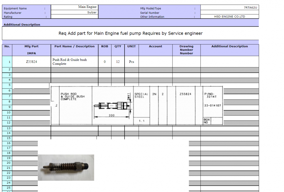The height and width of the screenshot is (192, 284).
Task: Click the QTY cell showing 12
Action: (x=118, y=62)
